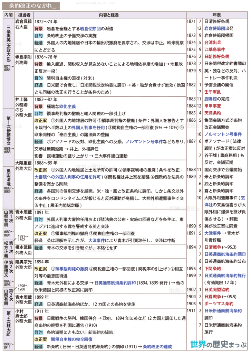Click the "榎本武揚" name cell
The image size is (251, 354).
pos(23,247)
